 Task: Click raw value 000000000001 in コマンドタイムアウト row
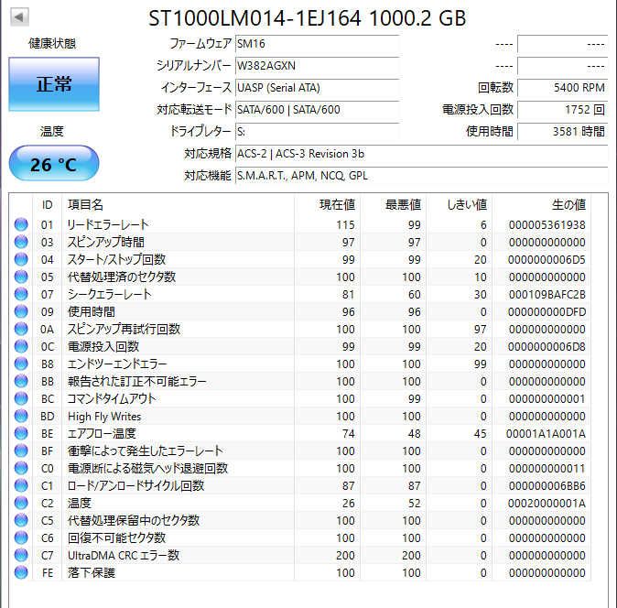point(547,399)
